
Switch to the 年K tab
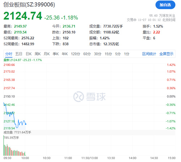(x=65, y=54)
